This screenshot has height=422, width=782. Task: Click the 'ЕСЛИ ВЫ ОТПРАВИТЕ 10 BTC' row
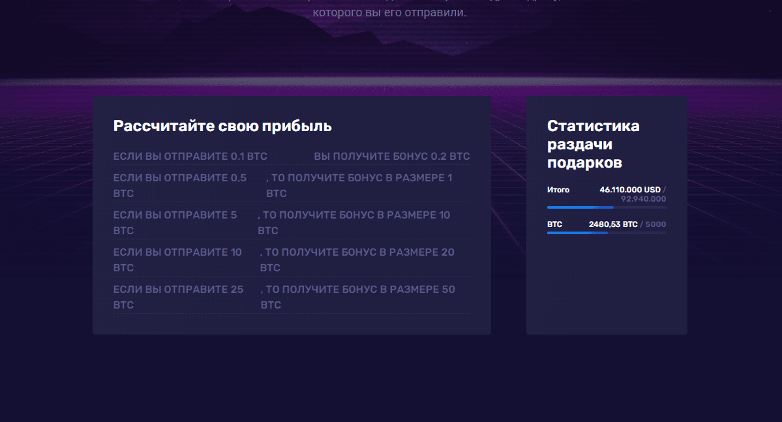[177, 260]
